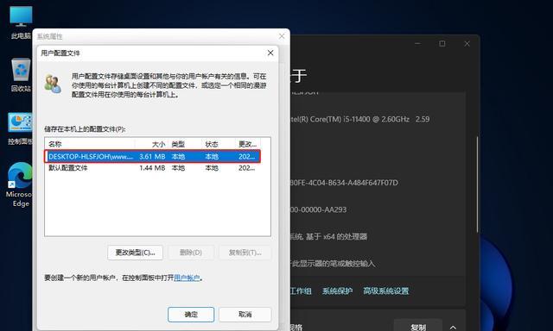Select the DESKTOP-HLSFJOH profile row
553x331 pixels.
pos(152,156)
